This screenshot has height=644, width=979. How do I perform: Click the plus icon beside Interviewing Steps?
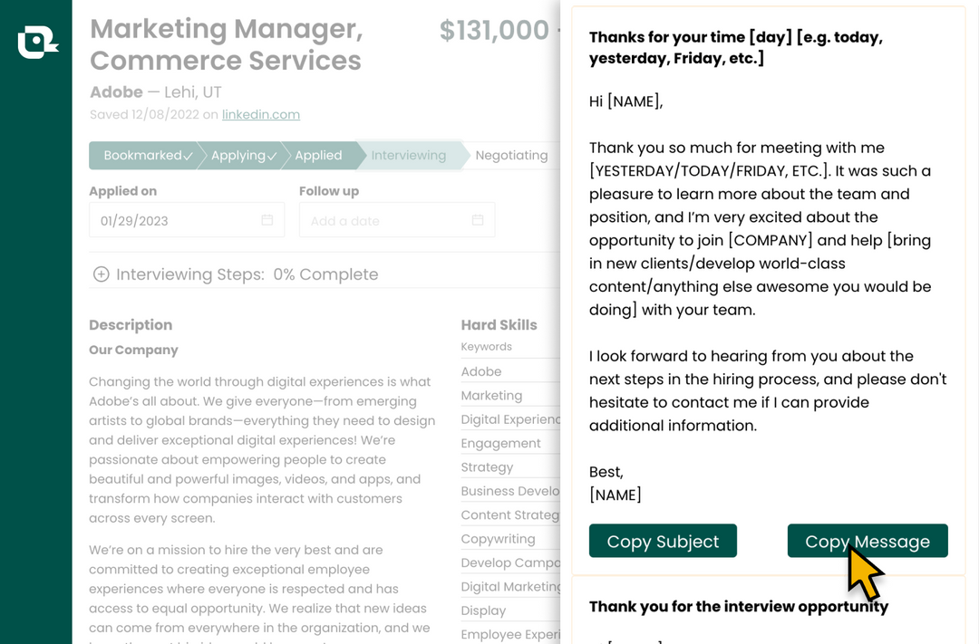coord(102,274)
